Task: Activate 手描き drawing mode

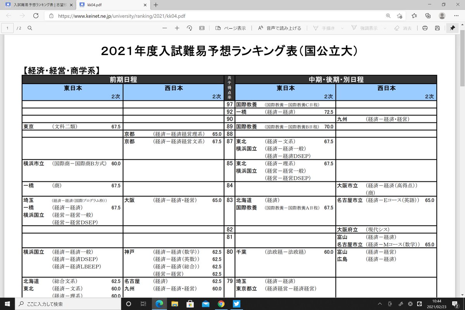Action: click(325, 28)
